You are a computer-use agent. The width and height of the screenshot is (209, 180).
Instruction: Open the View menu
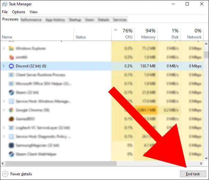pos(33,12)
